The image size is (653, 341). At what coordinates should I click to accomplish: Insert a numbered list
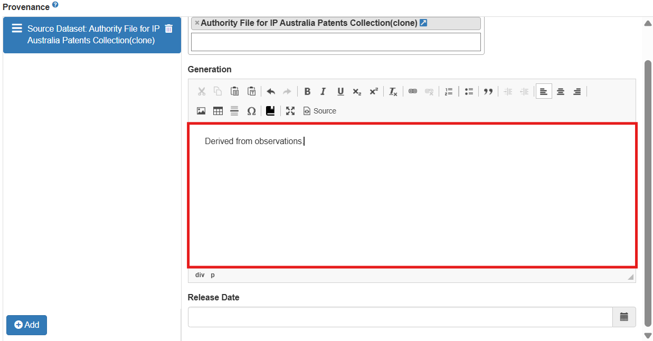click(449, 91)
